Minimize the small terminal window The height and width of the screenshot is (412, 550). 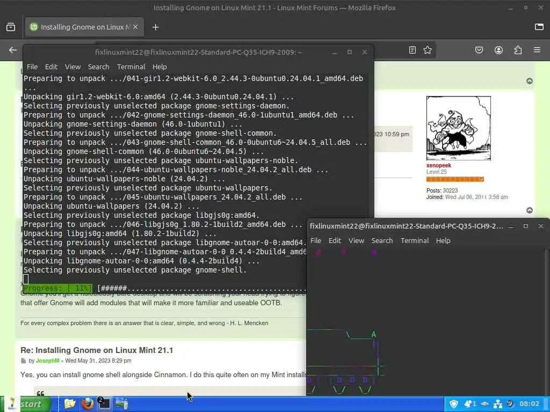(x=511, y=226)
